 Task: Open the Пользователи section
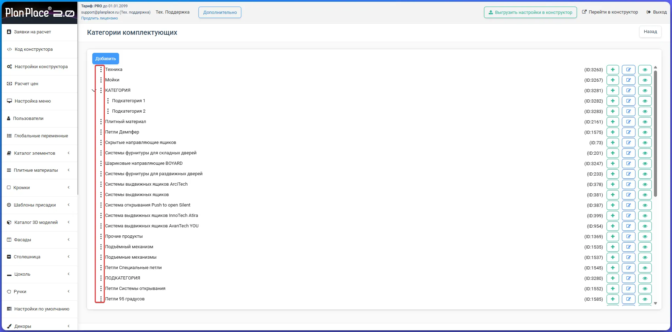click(x=39, y=119)
